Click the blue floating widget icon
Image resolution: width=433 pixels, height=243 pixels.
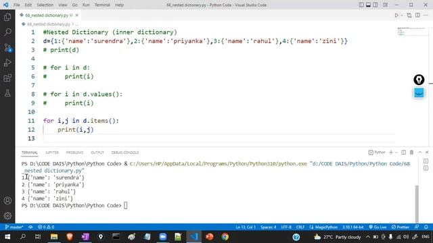pos(419,93)
